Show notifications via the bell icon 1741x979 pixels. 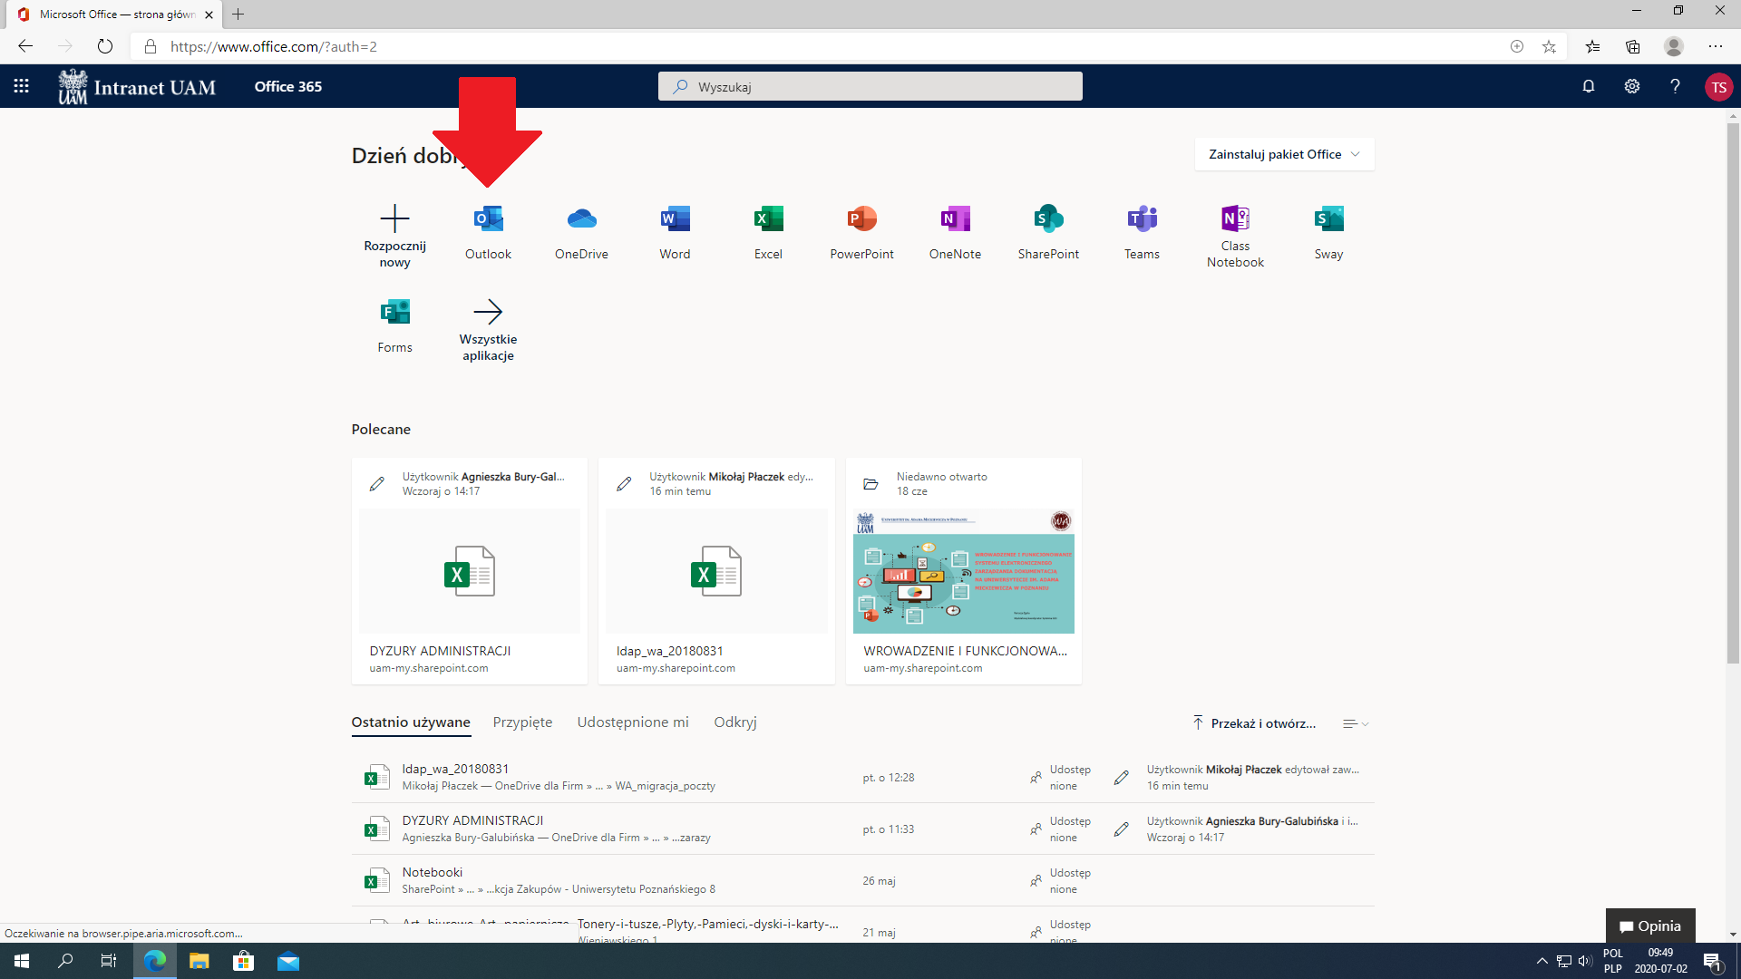1589,86
